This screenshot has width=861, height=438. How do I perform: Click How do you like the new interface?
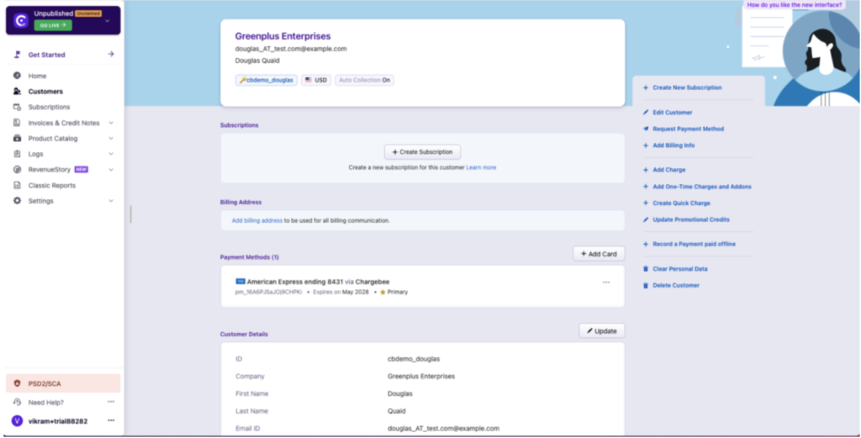click(795, 5)
